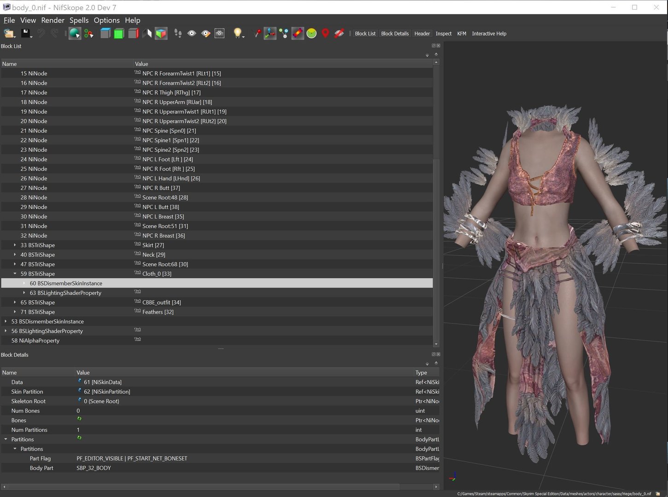Click the multicolor cube perspective icon
The image size is (668, 497).
tap(161, 33)
